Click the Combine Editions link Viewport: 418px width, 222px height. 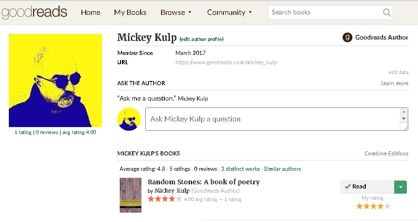pyautogui.click(x=386, y=154)
